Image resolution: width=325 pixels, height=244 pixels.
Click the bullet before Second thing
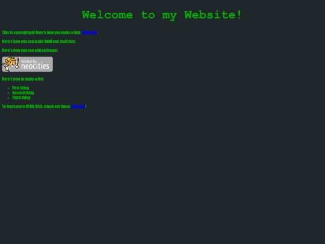(8, 93)
